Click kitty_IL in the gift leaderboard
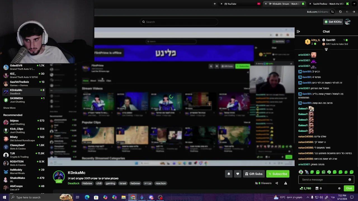This screenshot has height=201, width=358. pyautogui.click(x=315, y=40)
